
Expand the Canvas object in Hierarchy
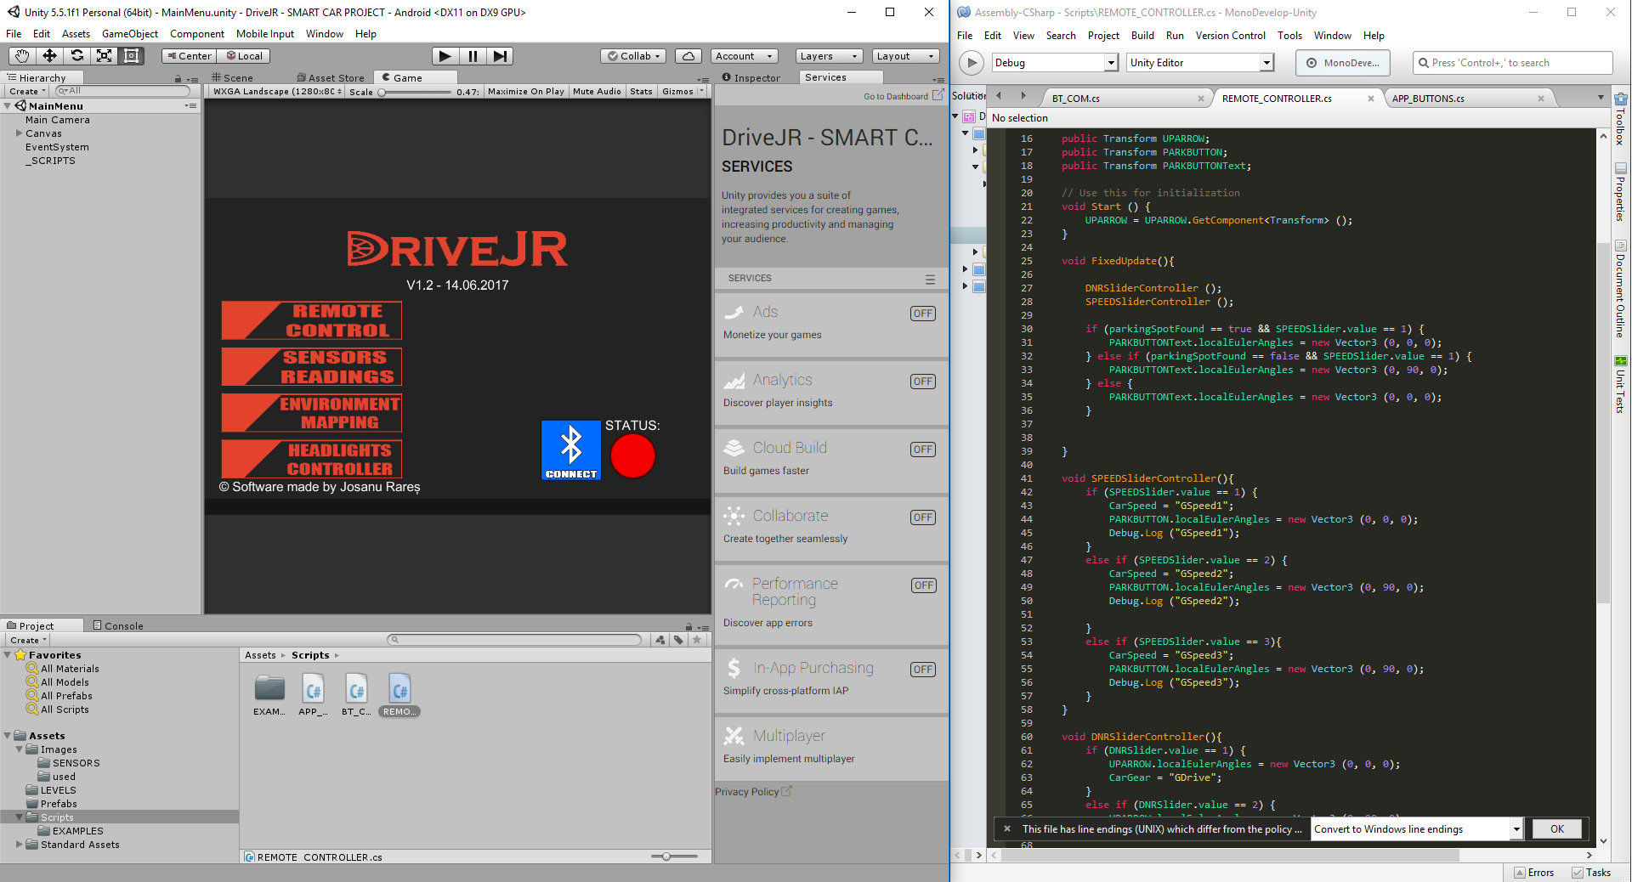pyautogui.click(x=20, y=133)
